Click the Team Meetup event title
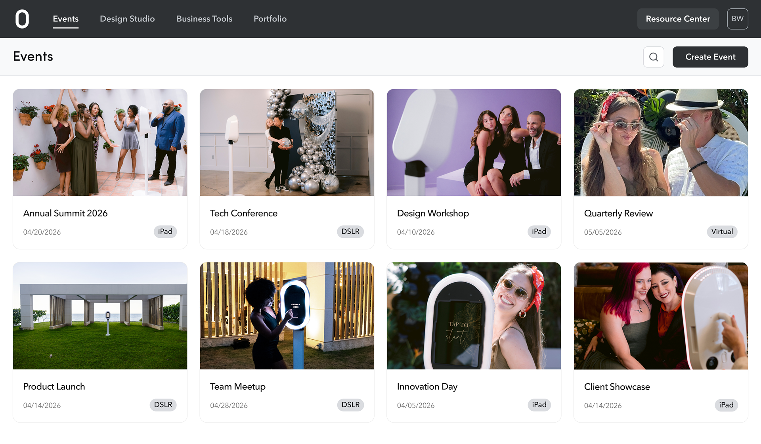761x444 pixels. click(238, 387)
